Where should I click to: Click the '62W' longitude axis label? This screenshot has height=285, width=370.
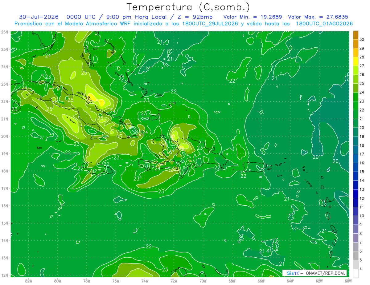point(319,281)
